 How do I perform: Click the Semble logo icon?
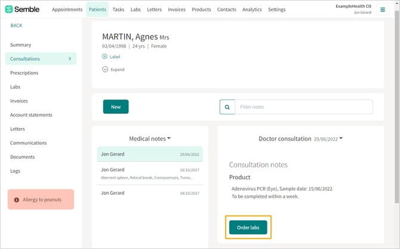click(9, 10)
